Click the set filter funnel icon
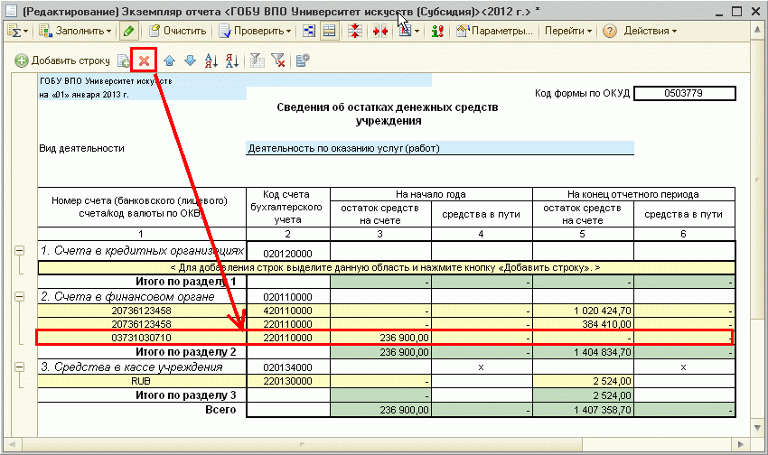 pyautogui.click(x=258, y=60)
